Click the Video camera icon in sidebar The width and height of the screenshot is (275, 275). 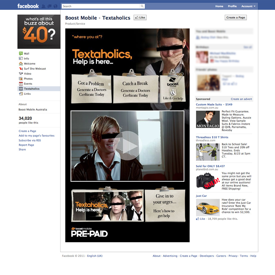pyautogui.click(x=21, y=74)
